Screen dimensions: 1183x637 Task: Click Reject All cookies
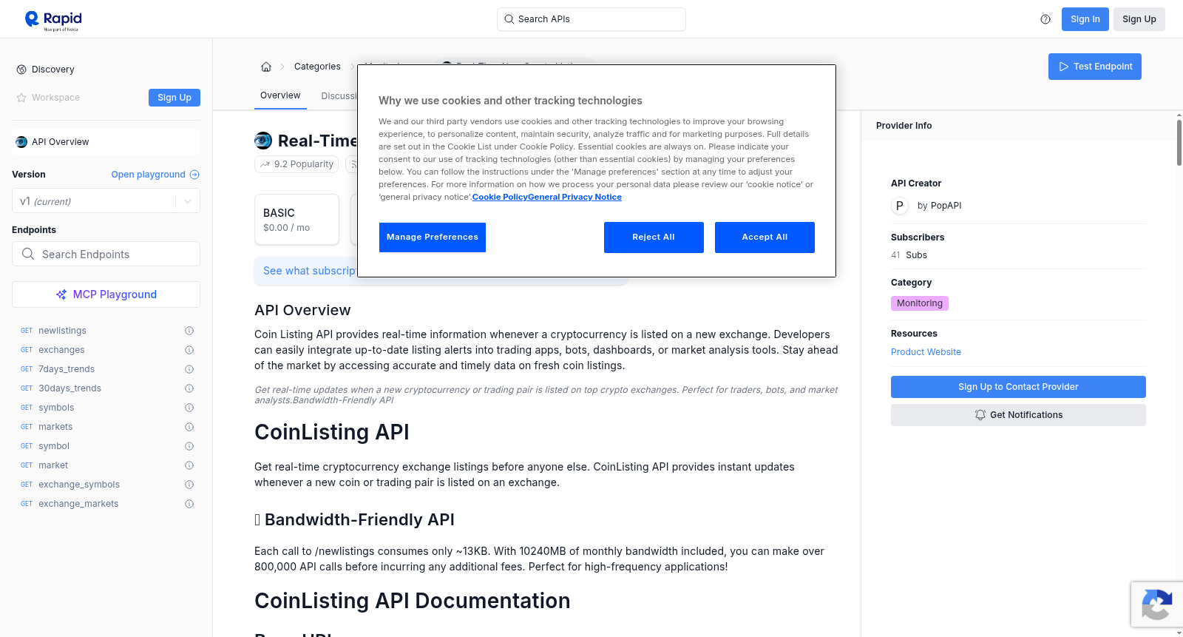(654, 237)
